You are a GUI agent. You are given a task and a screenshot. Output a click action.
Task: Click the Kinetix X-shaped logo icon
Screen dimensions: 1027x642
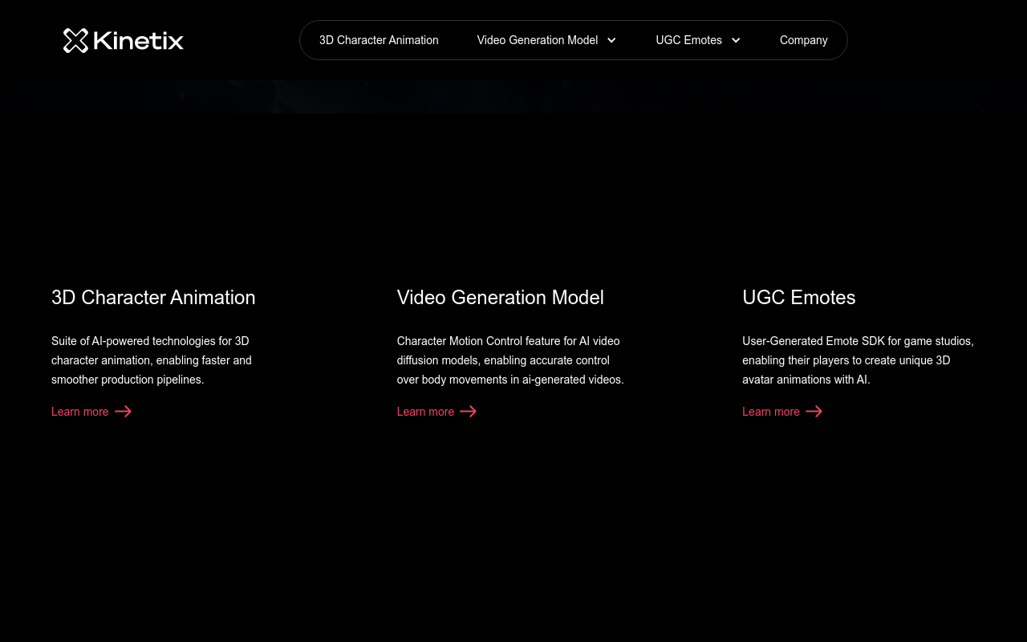point(75,40)
